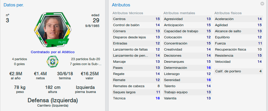Image resolution: width=268 pixels, height=111 pixels.
Task: Click Filipe's player portrait
Action: click(x=53, y=30)
